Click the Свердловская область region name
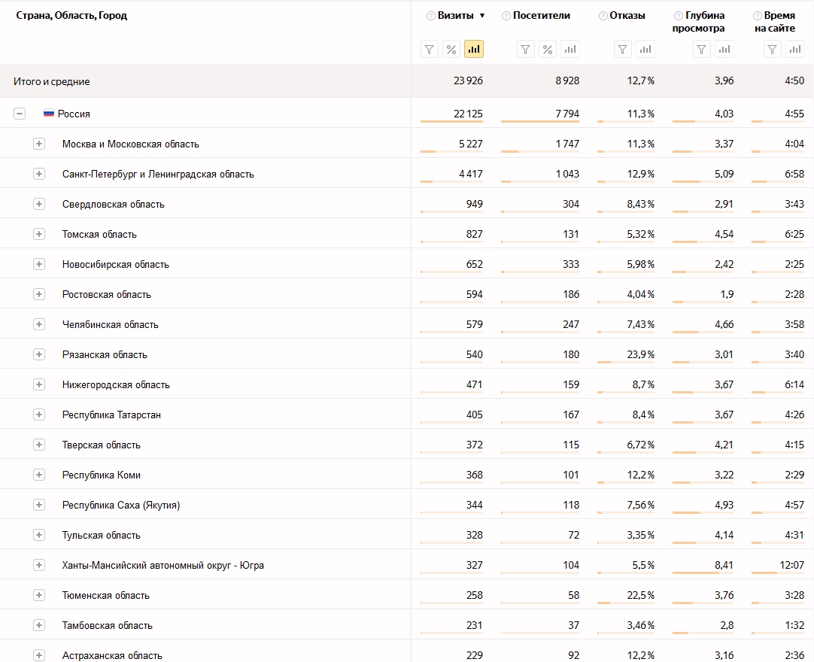814x662 pixels. (113, 204)
